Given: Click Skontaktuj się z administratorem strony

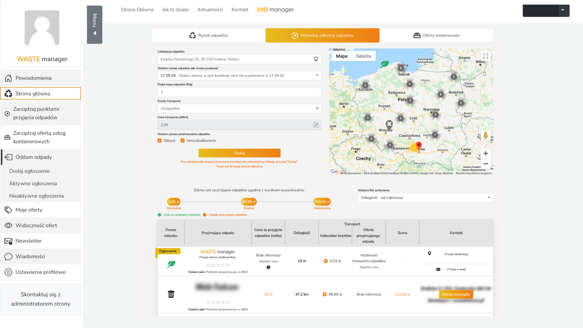Looking at the screenshot, I should [41, 299].
